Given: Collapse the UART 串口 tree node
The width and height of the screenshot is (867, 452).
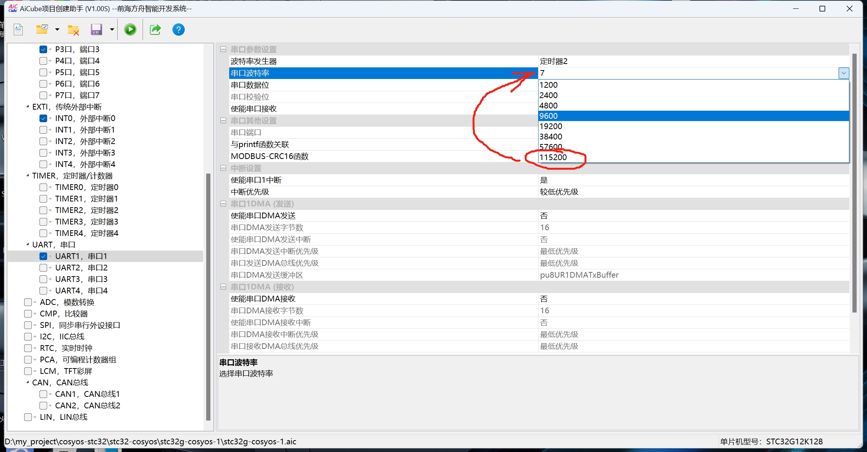Looking at the screenshot, I should (28, 244).
